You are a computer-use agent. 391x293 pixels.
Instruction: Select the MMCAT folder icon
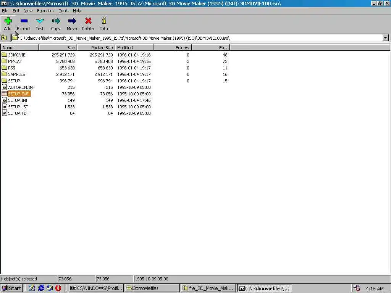[x=4, y=61]
